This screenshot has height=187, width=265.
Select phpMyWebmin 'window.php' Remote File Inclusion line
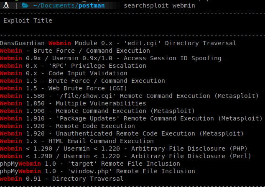tap(97, 171)
